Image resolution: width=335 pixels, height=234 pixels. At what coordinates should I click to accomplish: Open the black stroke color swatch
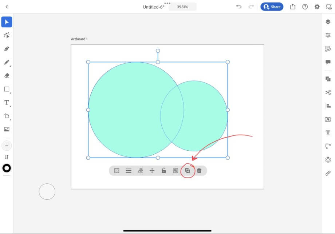pyautogui.click(x=7, y=168)
